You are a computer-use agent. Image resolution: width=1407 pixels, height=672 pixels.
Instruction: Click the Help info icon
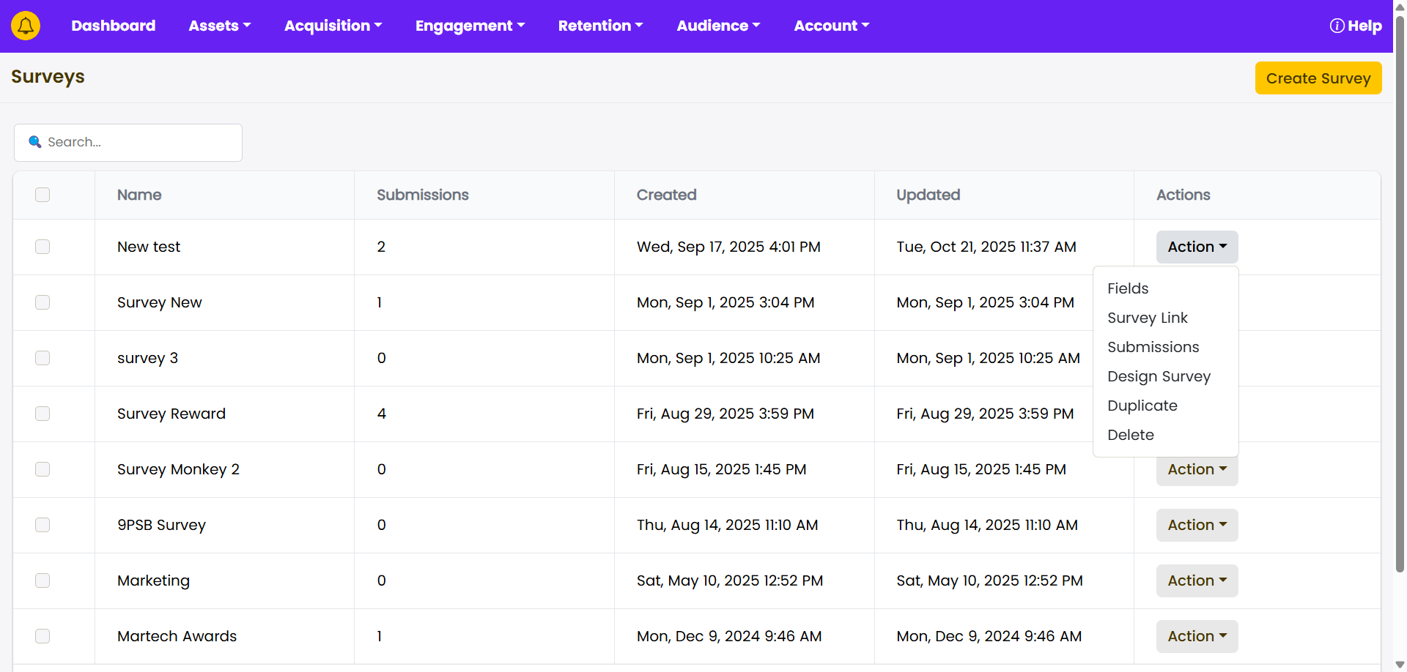pyautogui.click(x=1337, y=26)
